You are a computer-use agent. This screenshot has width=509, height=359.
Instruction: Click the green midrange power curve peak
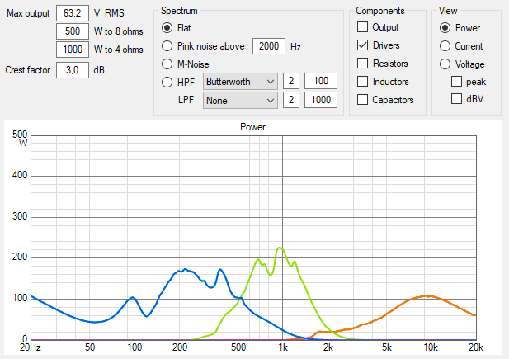click(x=280, y=248)
